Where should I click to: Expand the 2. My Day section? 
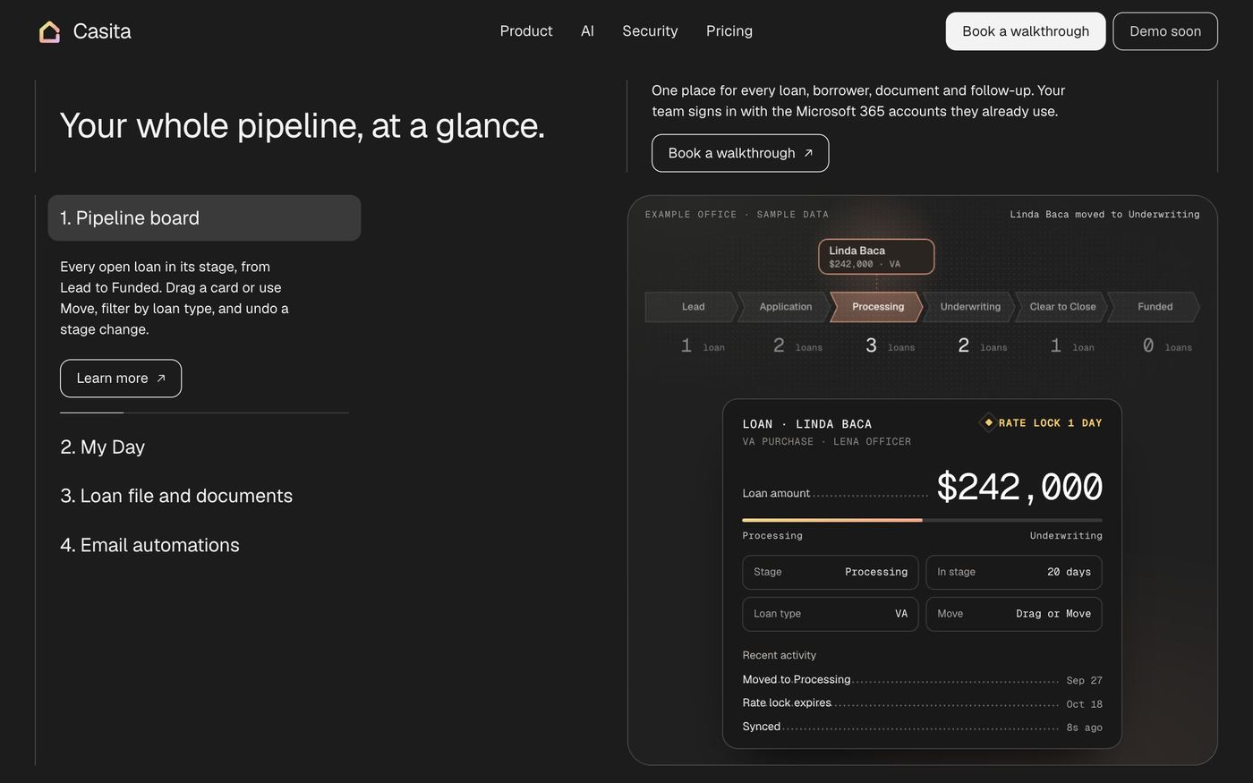[102, 447]
